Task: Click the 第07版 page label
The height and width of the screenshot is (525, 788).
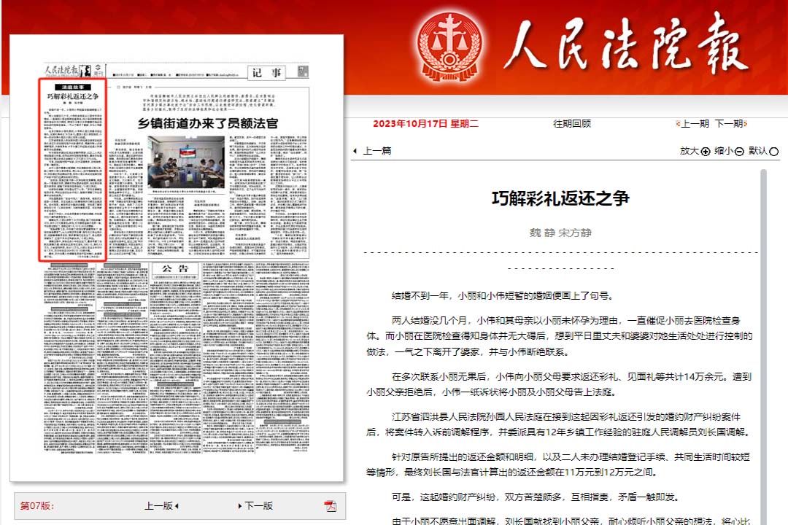Action: point(36,506)
